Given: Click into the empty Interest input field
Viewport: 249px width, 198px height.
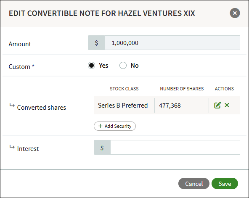Looking at the screenshot, I should (175, 148).
